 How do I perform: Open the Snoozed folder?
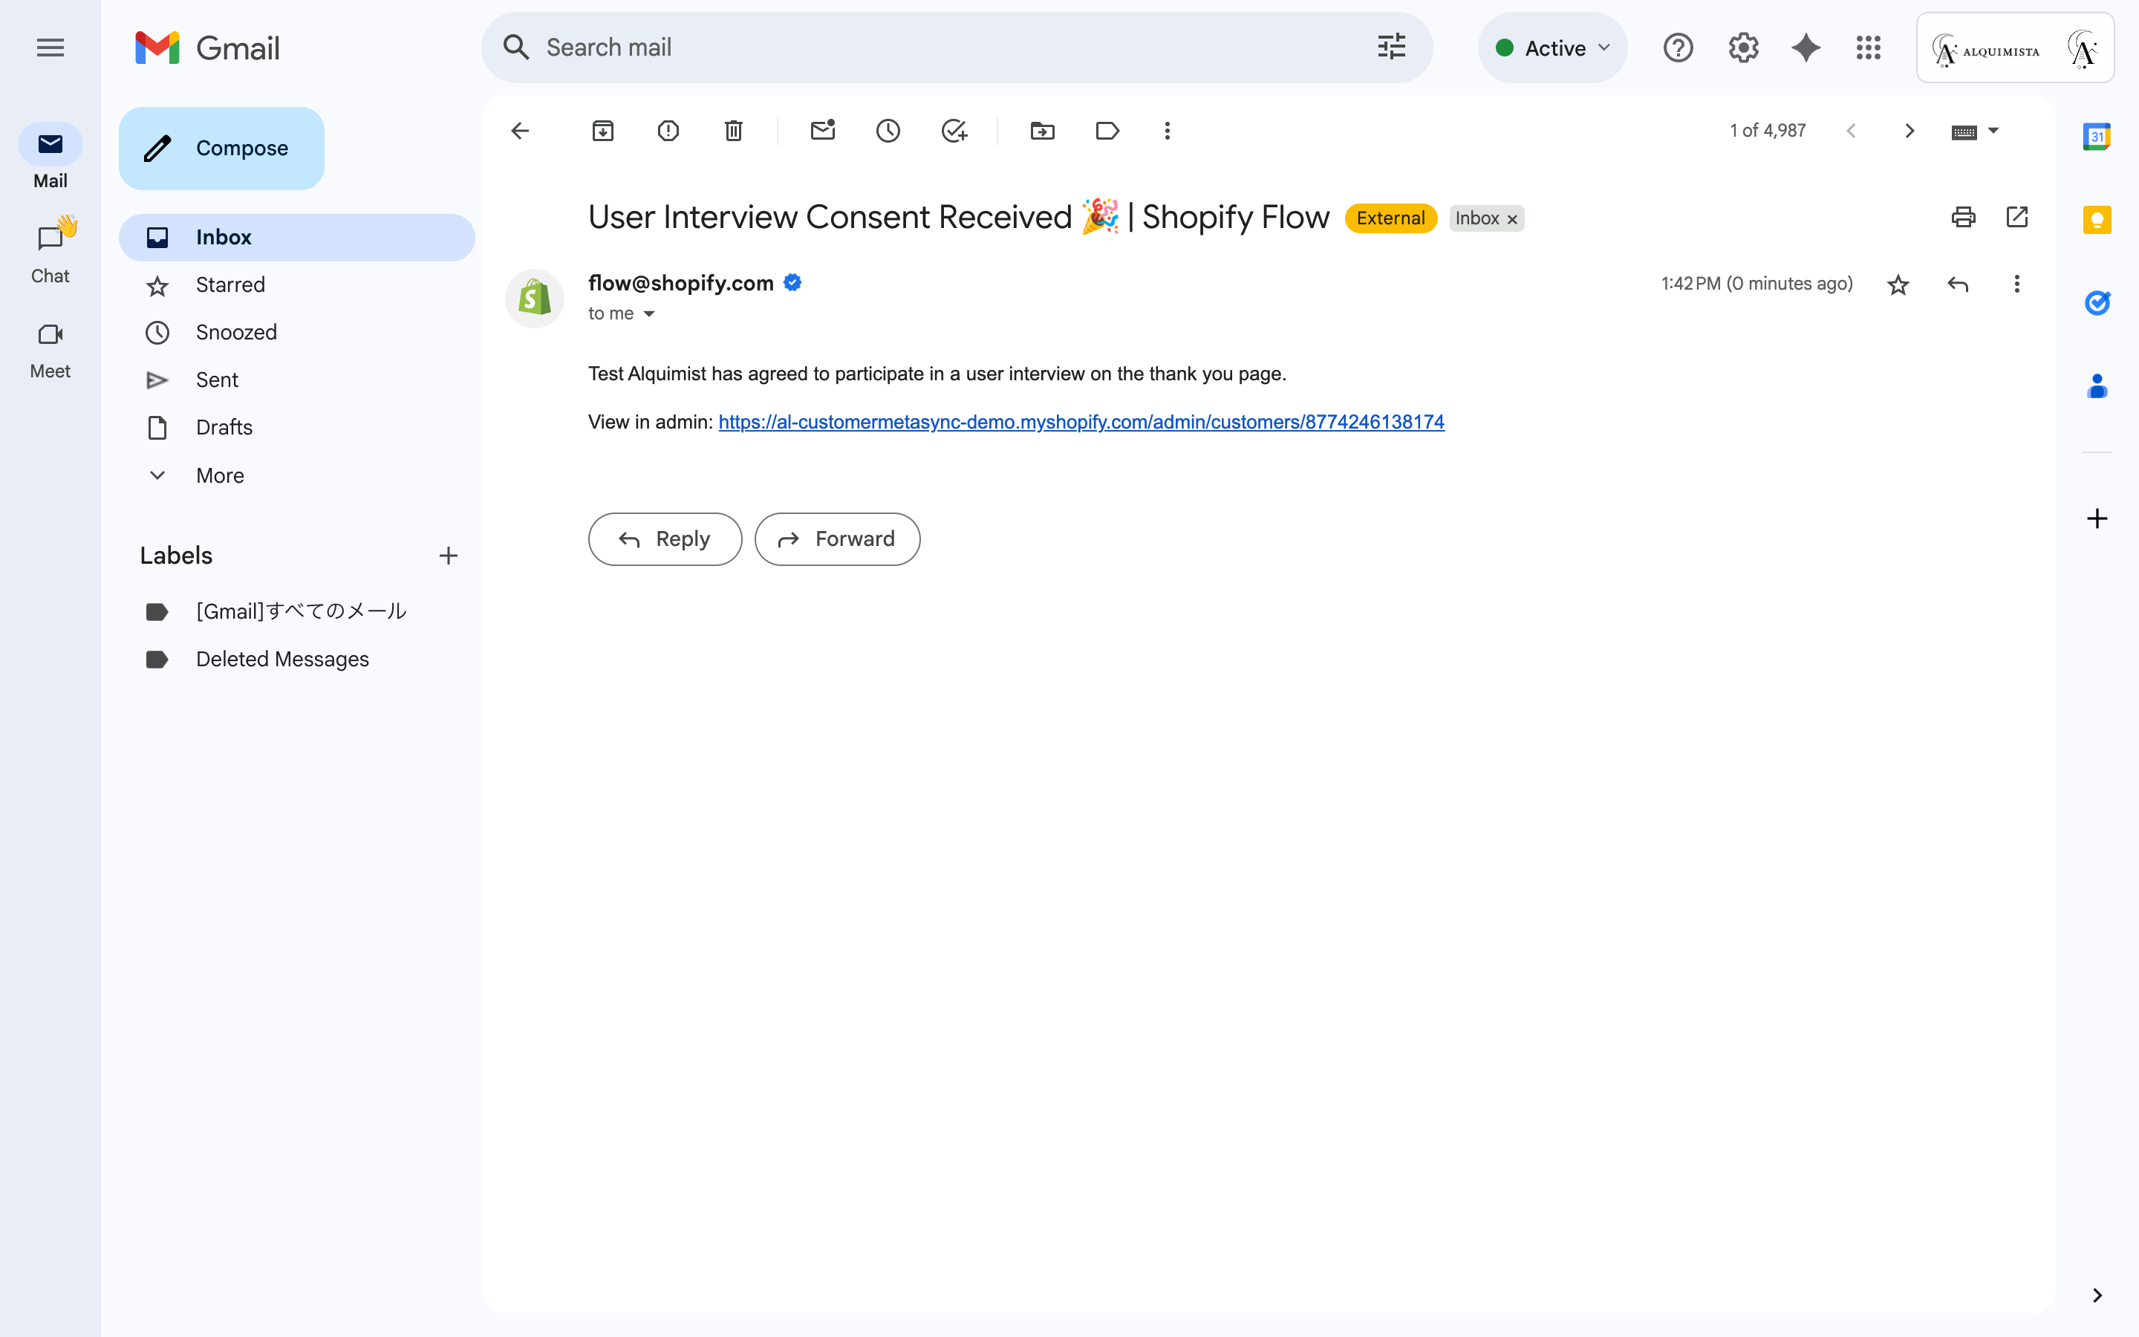coord(297,333)
